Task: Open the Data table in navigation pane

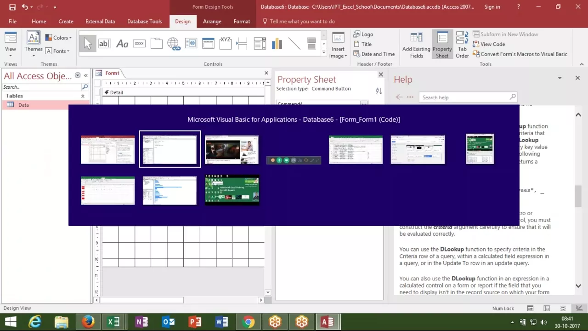Action: pos(46,105)
